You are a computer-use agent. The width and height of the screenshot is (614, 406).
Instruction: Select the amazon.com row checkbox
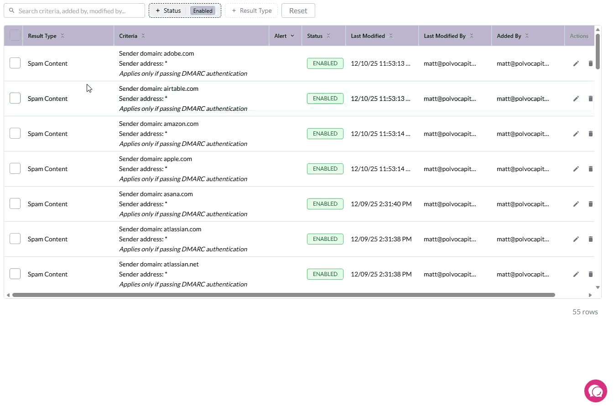tap(15, 133)
